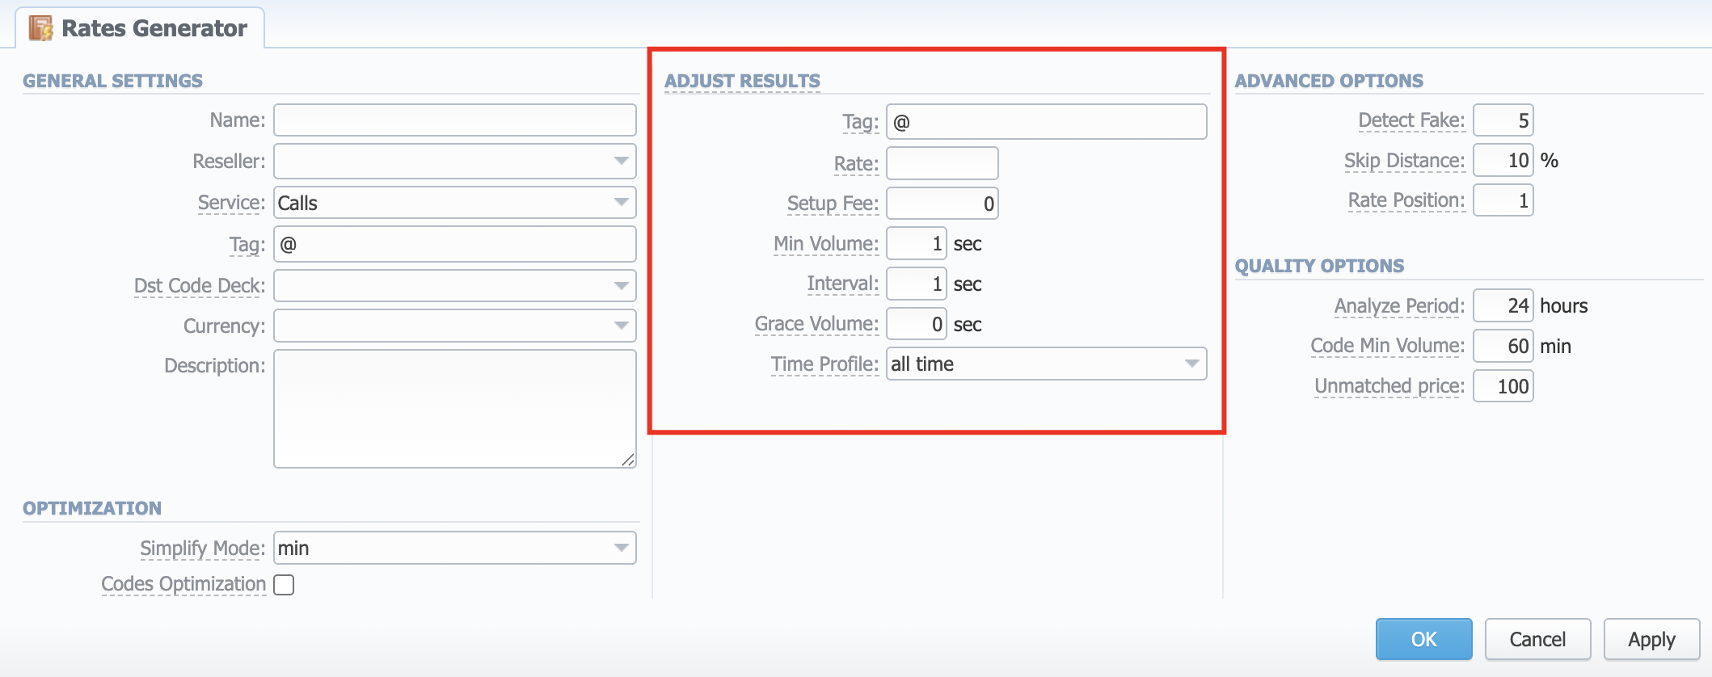
Task: Click the Skip Distance percent field
Action: tap(1503, 161)
